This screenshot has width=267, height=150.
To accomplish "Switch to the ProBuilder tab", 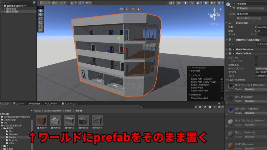I will [x=34, y=103].
